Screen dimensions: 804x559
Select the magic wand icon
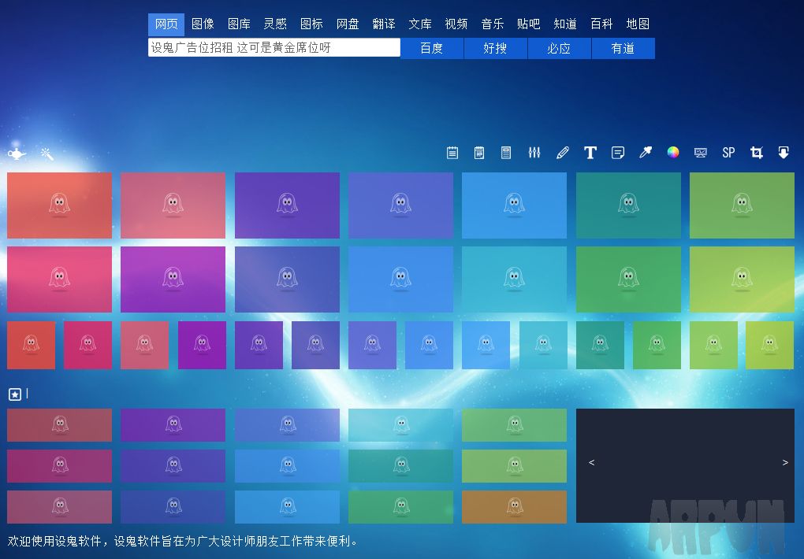tap(46, 152)
